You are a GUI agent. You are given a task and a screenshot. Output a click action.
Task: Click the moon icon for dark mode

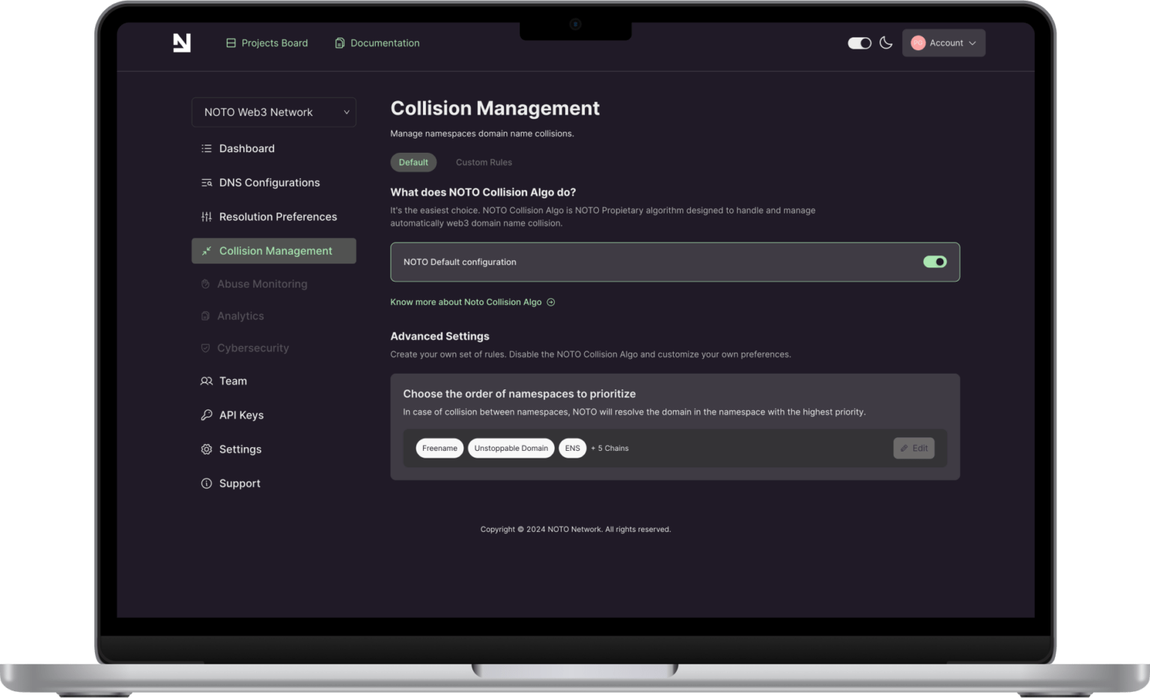(x=886, y=43)
